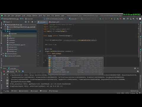This screenshot has height=107, width=142.
Task: Click the green Run icon in toolbar
Action: coord(100,19)
